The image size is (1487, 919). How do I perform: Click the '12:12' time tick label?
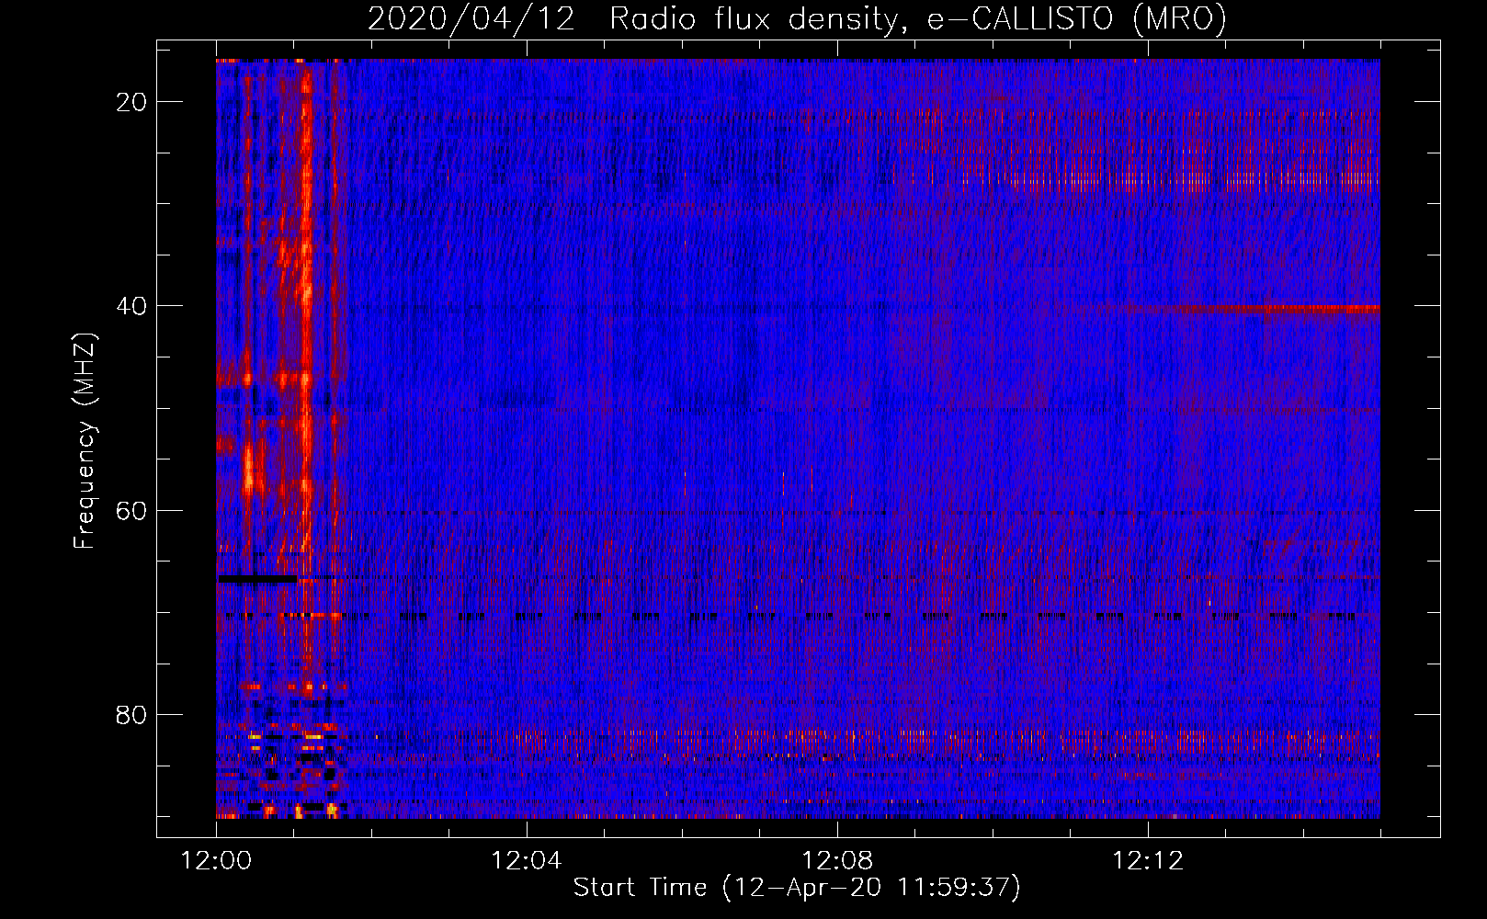click(x=1148, y=861)
